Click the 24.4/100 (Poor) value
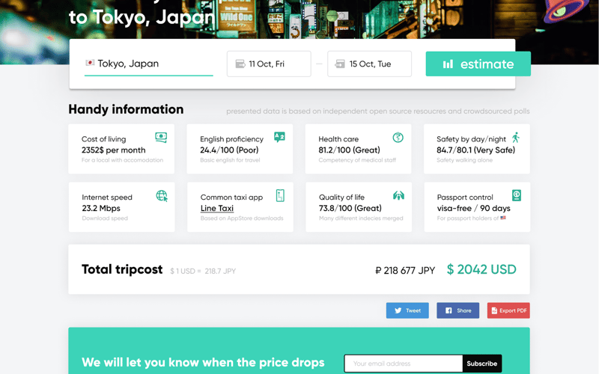 (229, 150)
